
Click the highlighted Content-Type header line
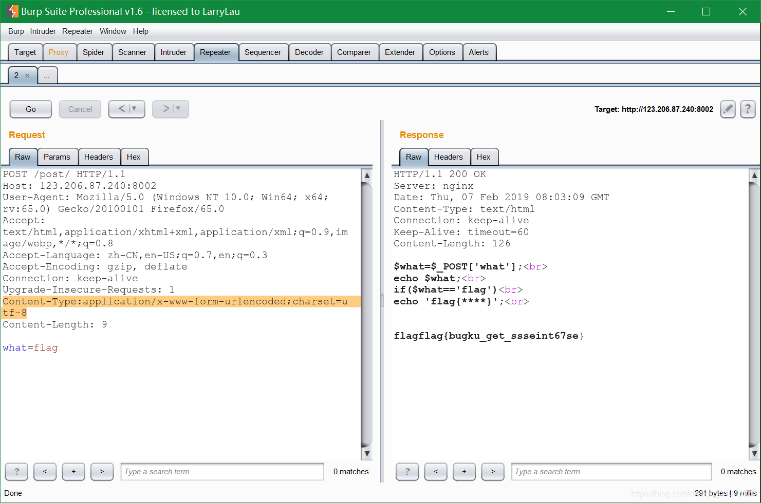[181, 307]
